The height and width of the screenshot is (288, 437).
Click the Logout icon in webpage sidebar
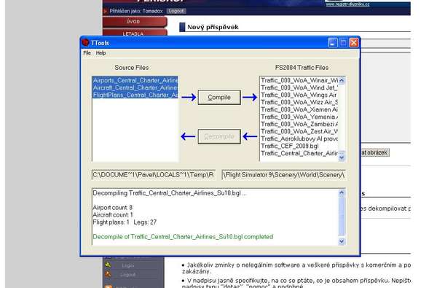(108, 274)
